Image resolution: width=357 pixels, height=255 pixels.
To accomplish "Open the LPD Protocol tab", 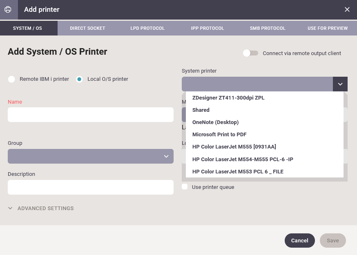I will pyautogui.click(x=147, y=28).
